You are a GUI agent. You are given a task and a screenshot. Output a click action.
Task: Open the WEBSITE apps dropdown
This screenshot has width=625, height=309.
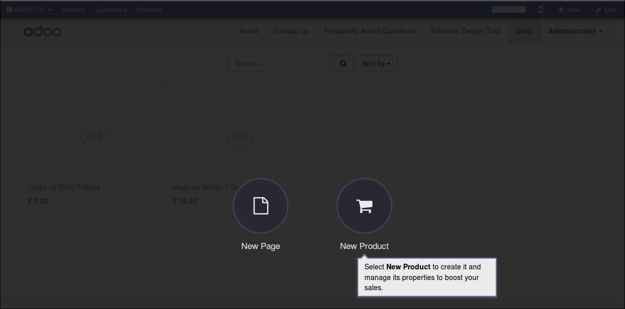pos(29,10)
